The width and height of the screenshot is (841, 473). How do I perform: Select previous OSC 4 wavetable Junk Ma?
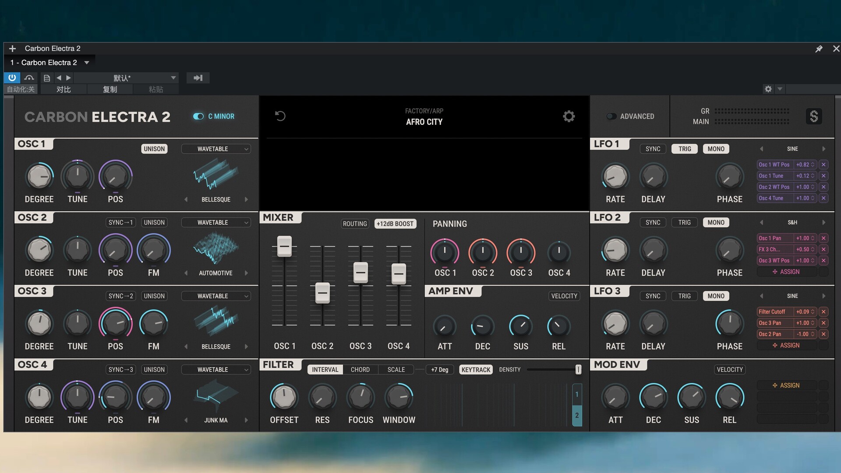click(186, 420)
